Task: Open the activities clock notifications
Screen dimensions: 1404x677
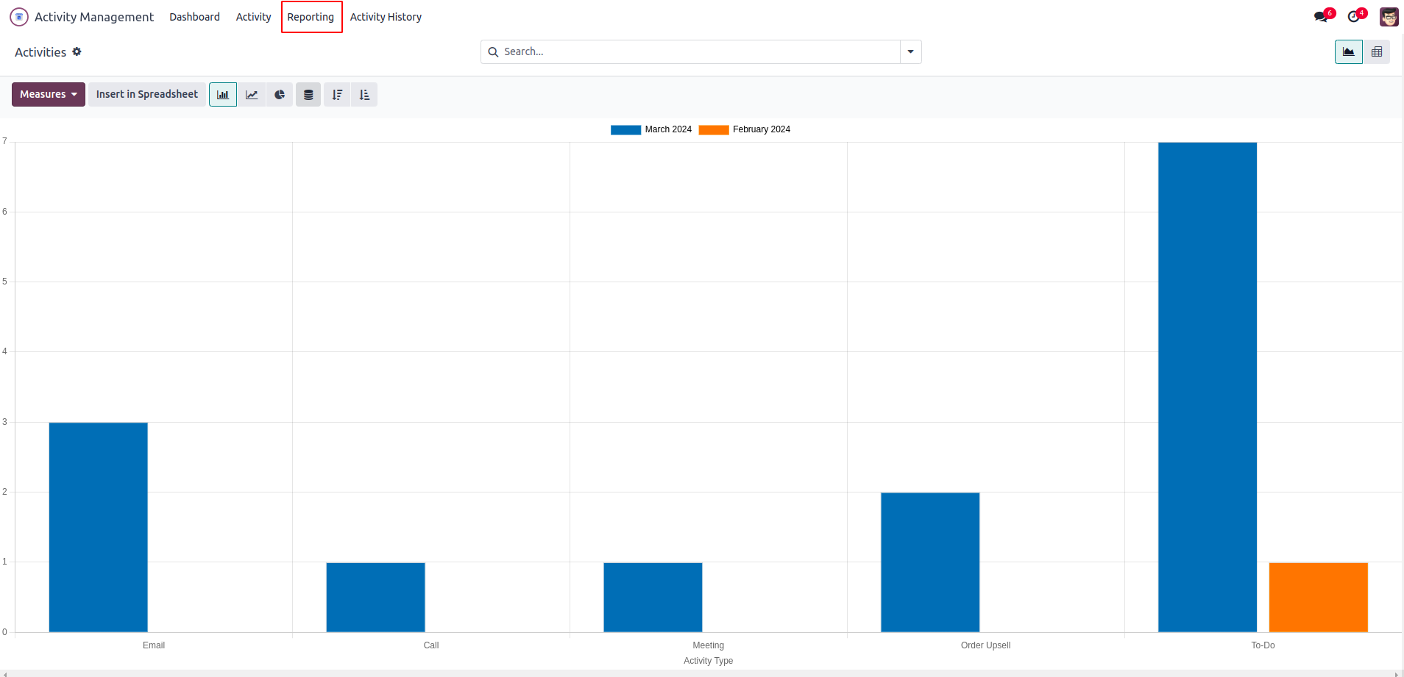Action: 1354,17
